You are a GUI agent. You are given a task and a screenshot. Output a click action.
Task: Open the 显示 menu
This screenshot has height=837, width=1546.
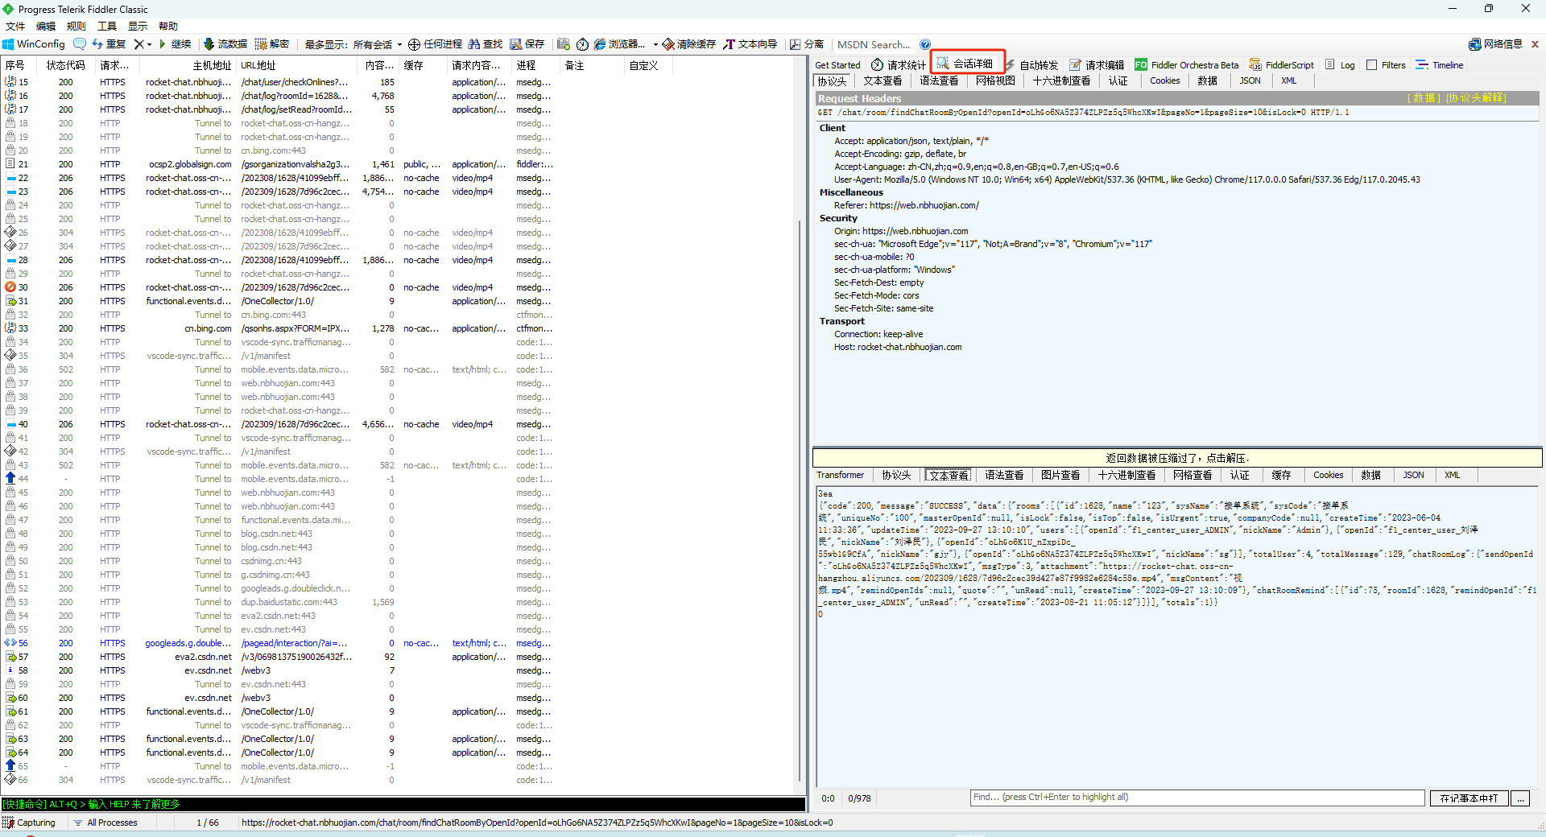coord(138,27)
